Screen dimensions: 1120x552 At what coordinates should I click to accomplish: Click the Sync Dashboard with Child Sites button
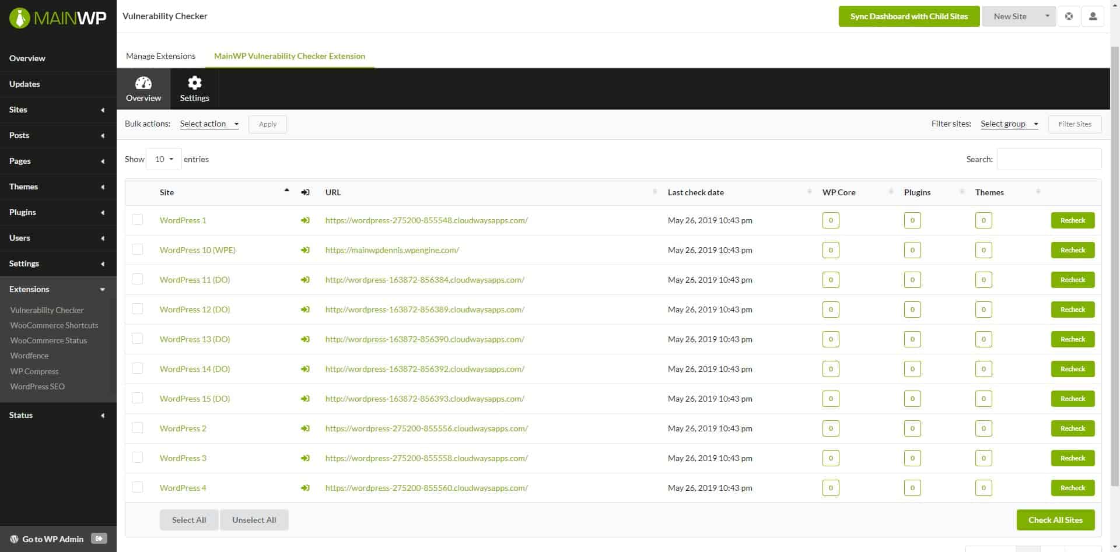click(x=908, y=16)
